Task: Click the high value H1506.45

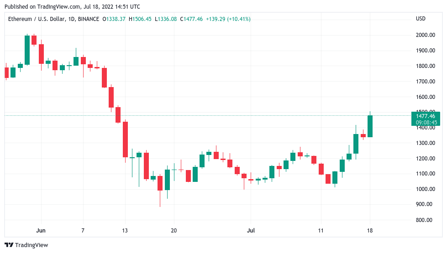Action: coord(140,19)
